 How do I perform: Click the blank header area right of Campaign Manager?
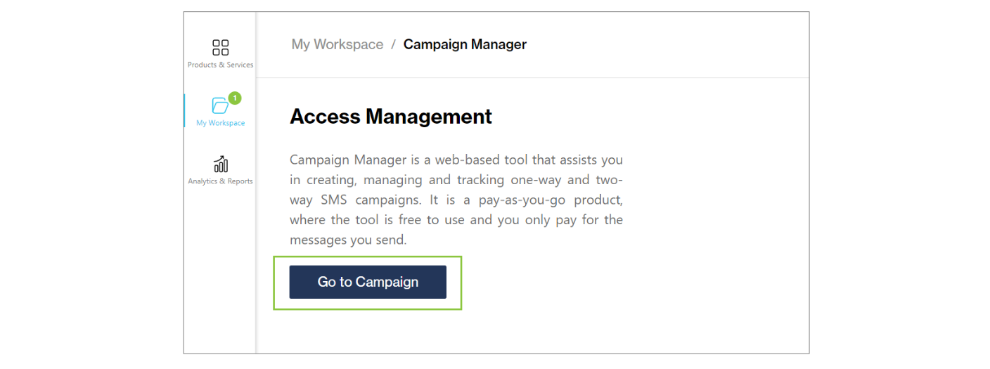point(668,44)
